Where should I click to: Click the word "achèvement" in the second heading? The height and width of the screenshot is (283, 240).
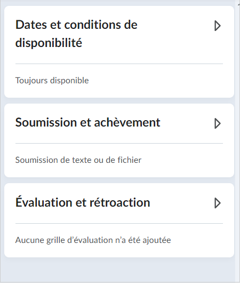coord(127,123)
